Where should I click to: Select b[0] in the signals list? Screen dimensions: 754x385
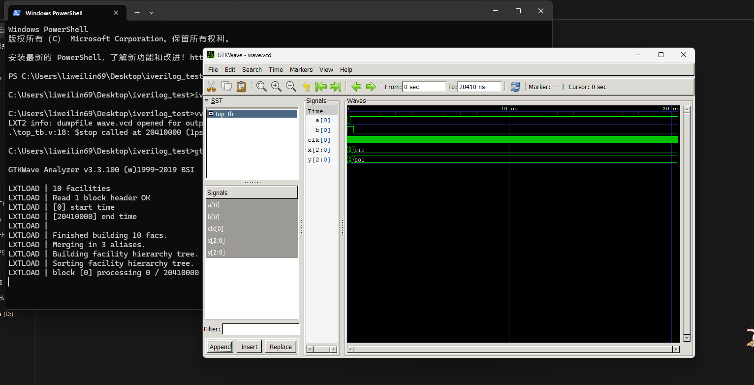(251, 217)
